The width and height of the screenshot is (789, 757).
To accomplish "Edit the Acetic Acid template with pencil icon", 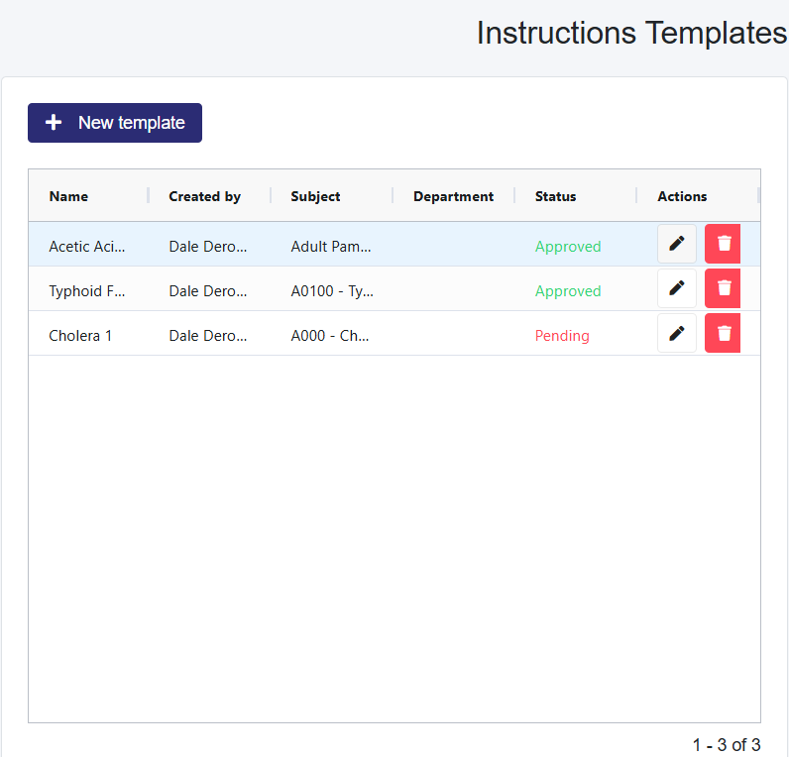I will point(677,244).
